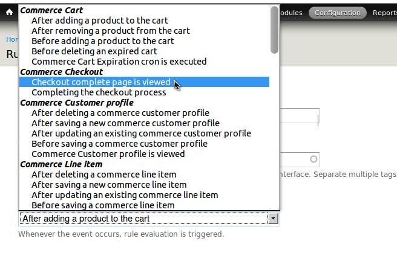Image resolution: width=397 pixels, height=253 pixels.
Task: Click the home icon in admin toolbar
Action: click(9, 12)
